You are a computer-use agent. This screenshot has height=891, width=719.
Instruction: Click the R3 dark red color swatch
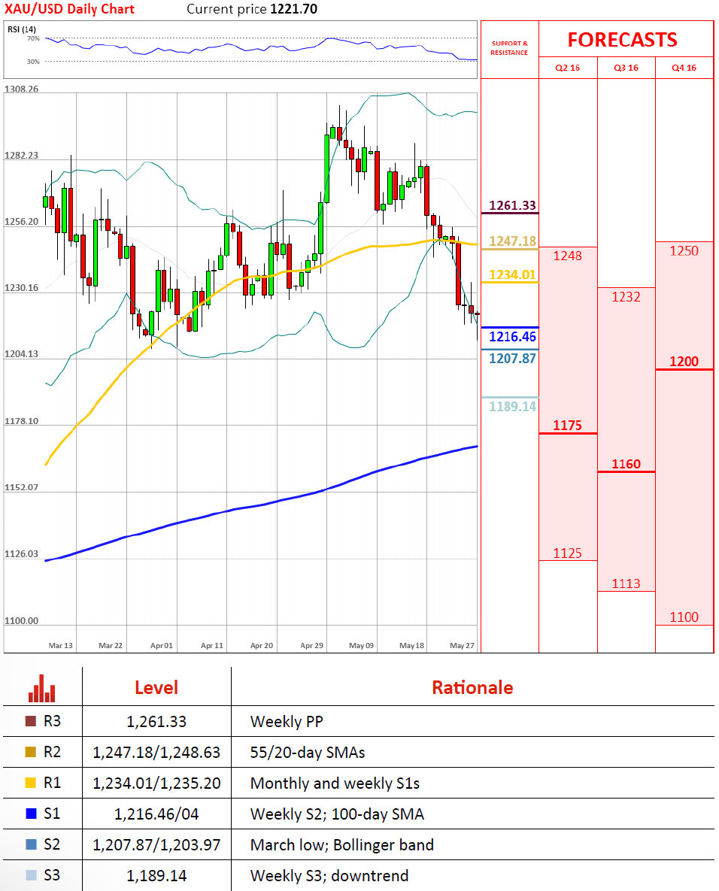point(31,721)
